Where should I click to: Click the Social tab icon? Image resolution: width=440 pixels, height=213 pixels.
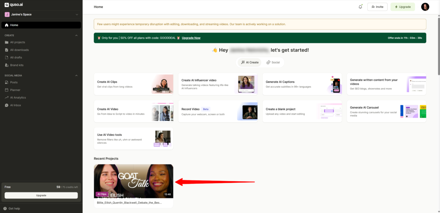(268, 62)
